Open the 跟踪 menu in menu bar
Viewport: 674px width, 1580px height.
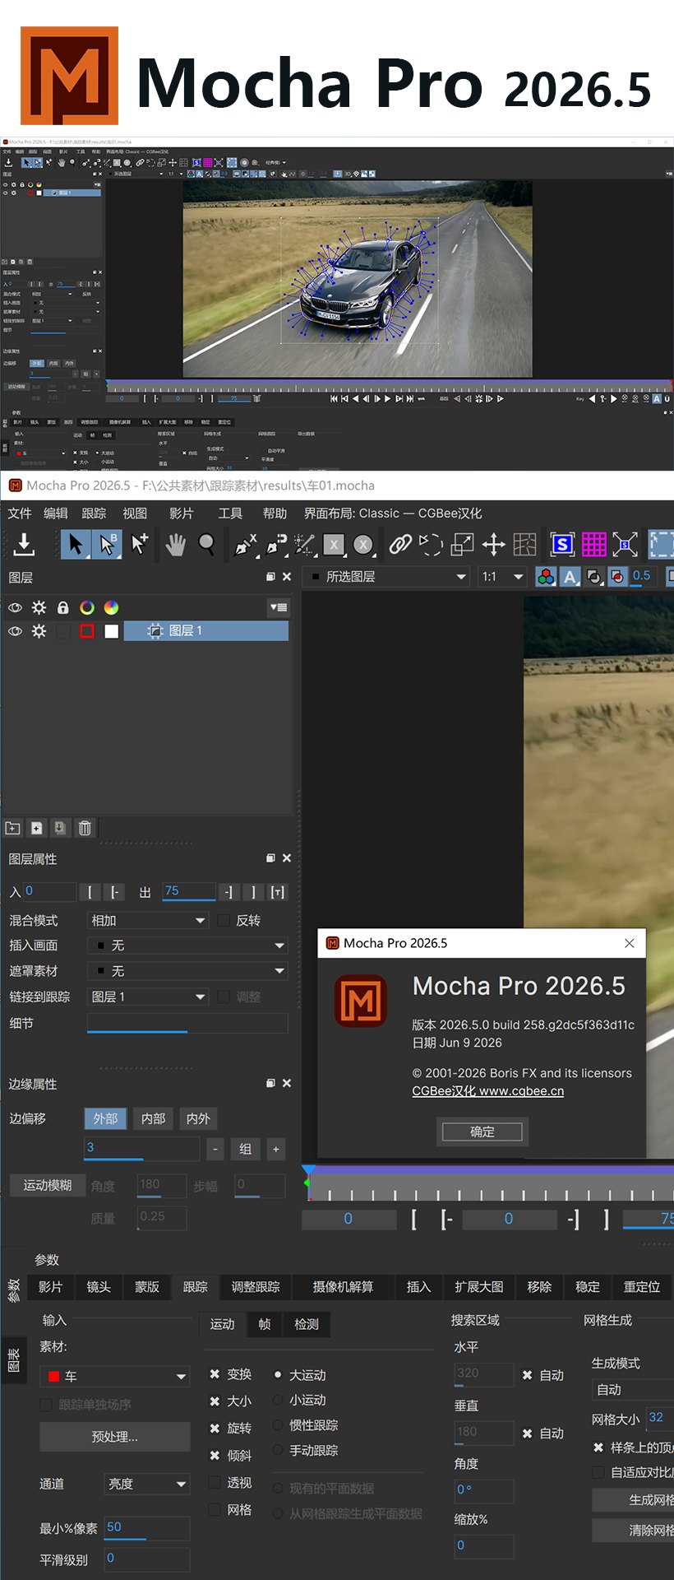coord(94,513)
